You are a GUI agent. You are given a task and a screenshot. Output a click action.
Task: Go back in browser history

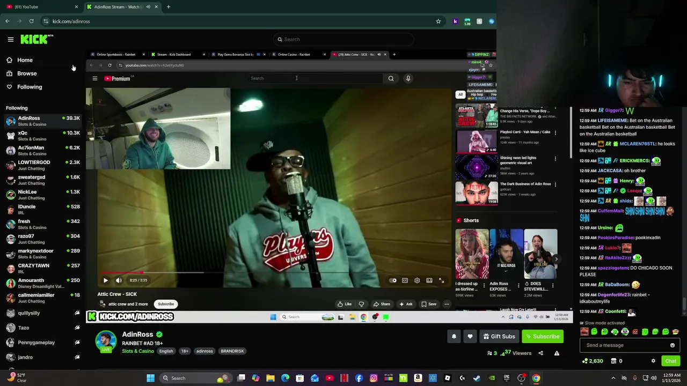click(8, 21)
